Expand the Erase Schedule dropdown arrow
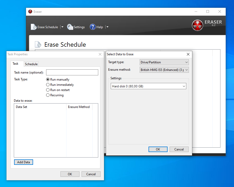This screenshot has width=234, height=187. tap(62, 27)
